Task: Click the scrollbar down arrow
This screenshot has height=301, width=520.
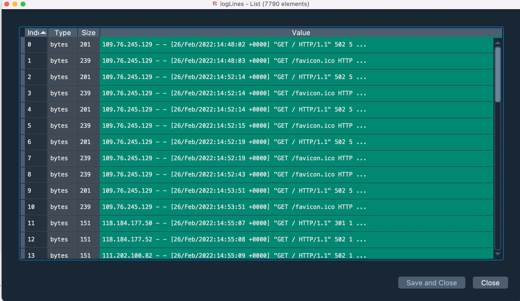Action: pyautogui.click(x=498, y=254)
